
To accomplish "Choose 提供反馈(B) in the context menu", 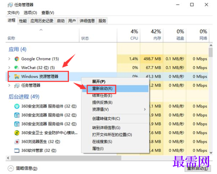I will pyautogui.click(x=115, y=103).
